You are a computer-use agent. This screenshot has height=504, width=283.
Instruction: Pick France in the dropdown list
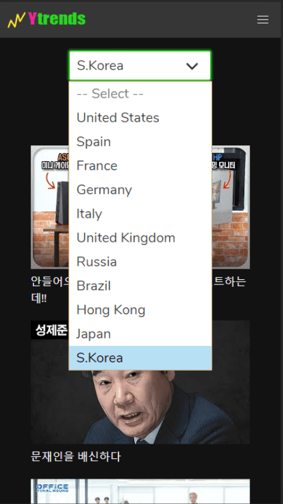tap(140, 166)
